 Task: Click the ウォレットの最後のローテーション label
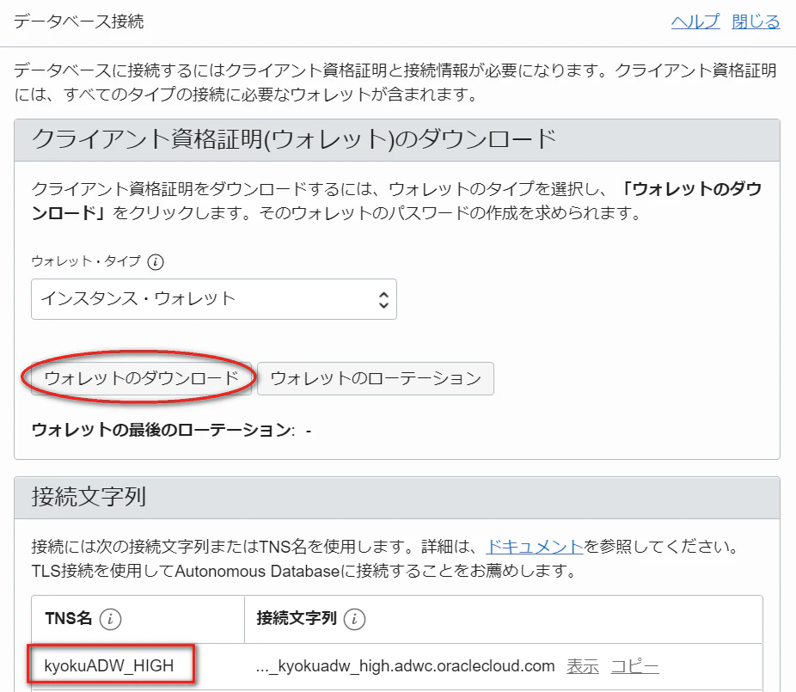[163, 430]
